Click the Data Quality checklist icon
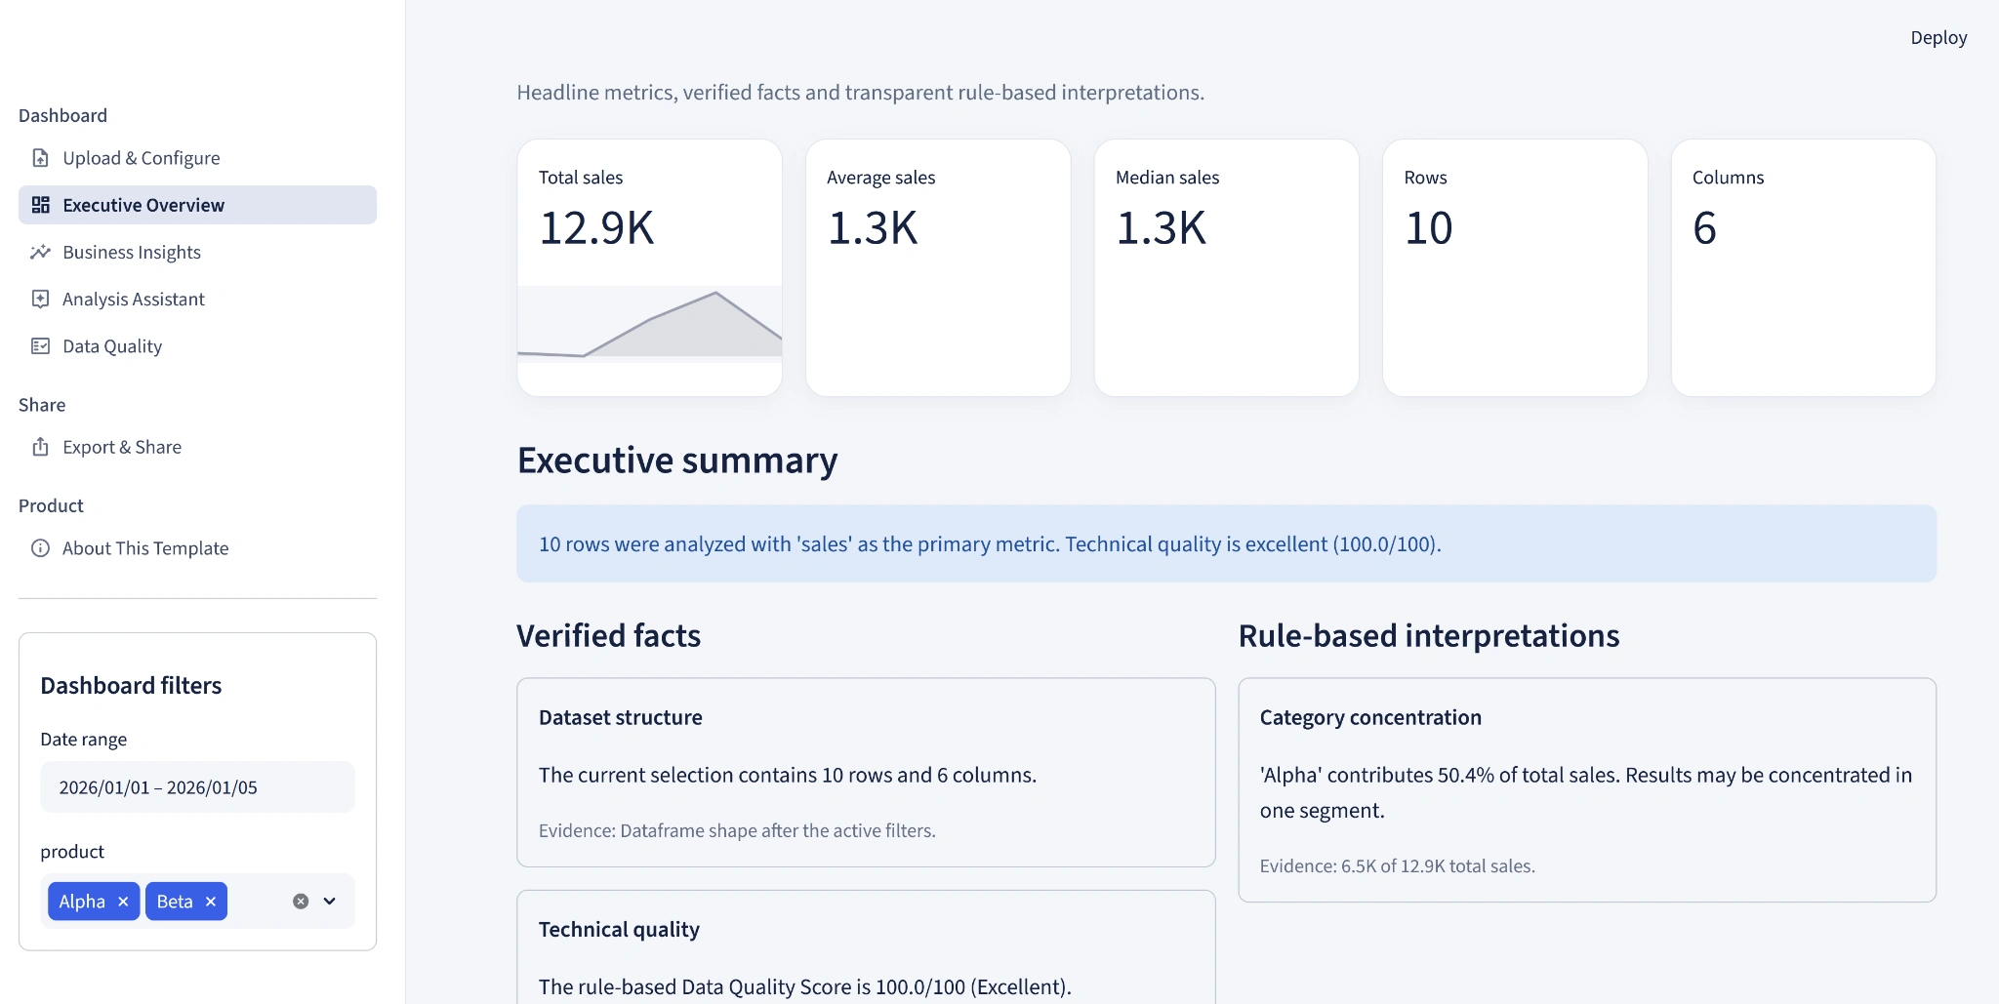This screenshot has width=1999, height=1004. (40, 346)
